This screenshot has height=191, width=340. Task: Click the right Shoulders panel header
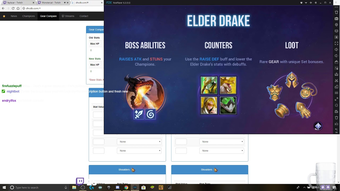[210, 170]
